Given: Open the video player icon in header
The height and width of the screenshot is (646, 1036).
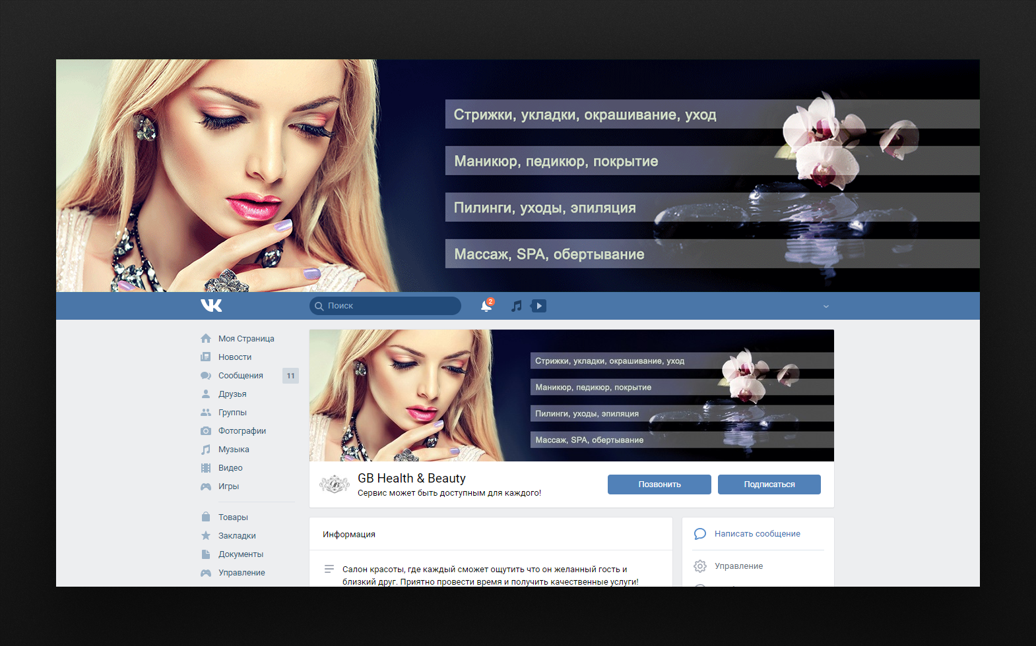Looking at the screenshot, I should coord(538,306).
